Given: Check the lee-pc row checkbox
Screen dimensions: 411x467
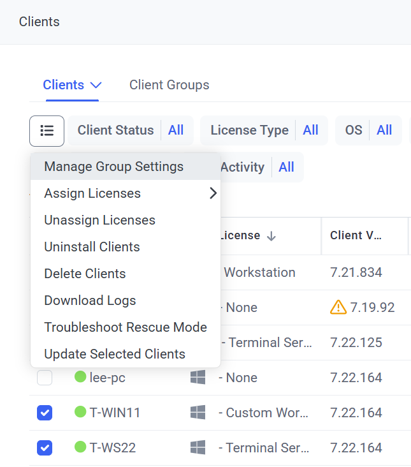Looking at the screenshot, I should [x=45, y=378].
